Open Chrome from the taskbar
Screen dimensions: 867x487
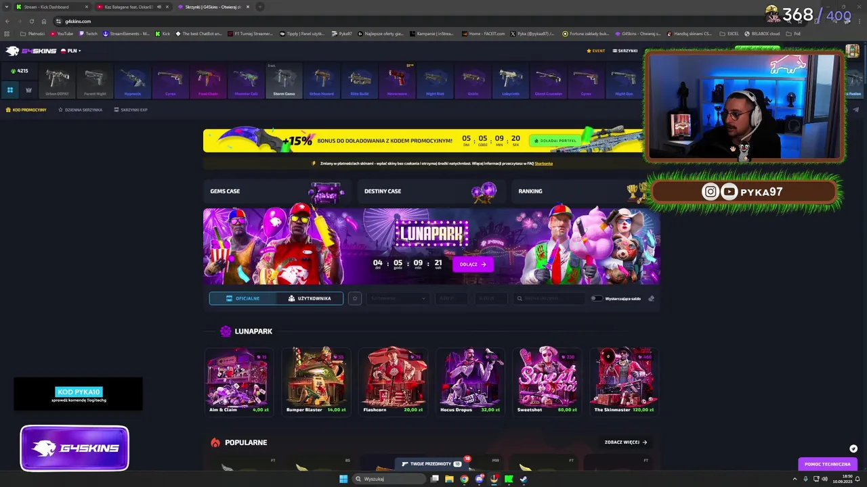pyautogui.click(x=464, y=479)
